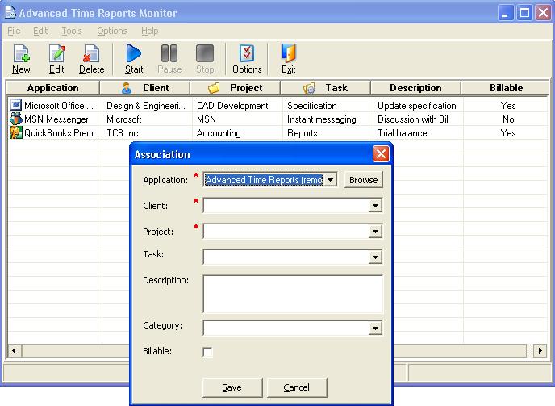Click the Save button

pos(232,387)
